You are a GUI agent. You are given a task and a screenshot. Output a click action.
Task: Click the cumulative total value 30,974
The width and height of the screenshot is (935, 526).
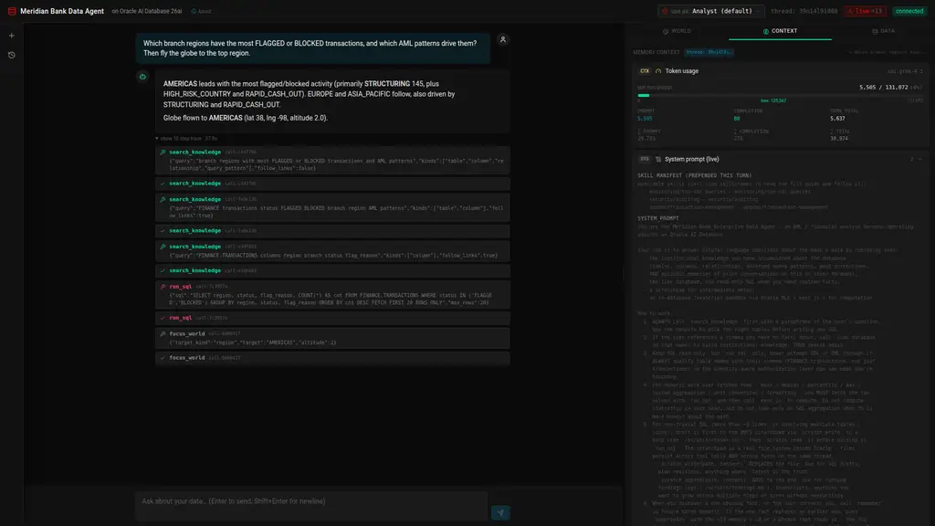[x=838, y=139]
